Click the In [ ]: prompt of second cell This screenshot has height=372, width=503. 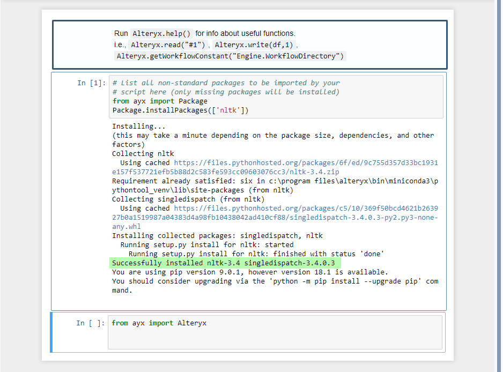tap(91, 323)
